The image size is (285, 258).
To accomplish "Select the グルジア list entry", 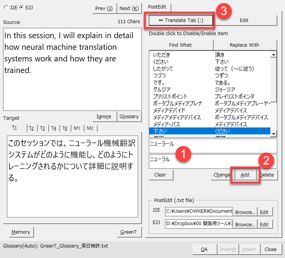I will 162,89.
